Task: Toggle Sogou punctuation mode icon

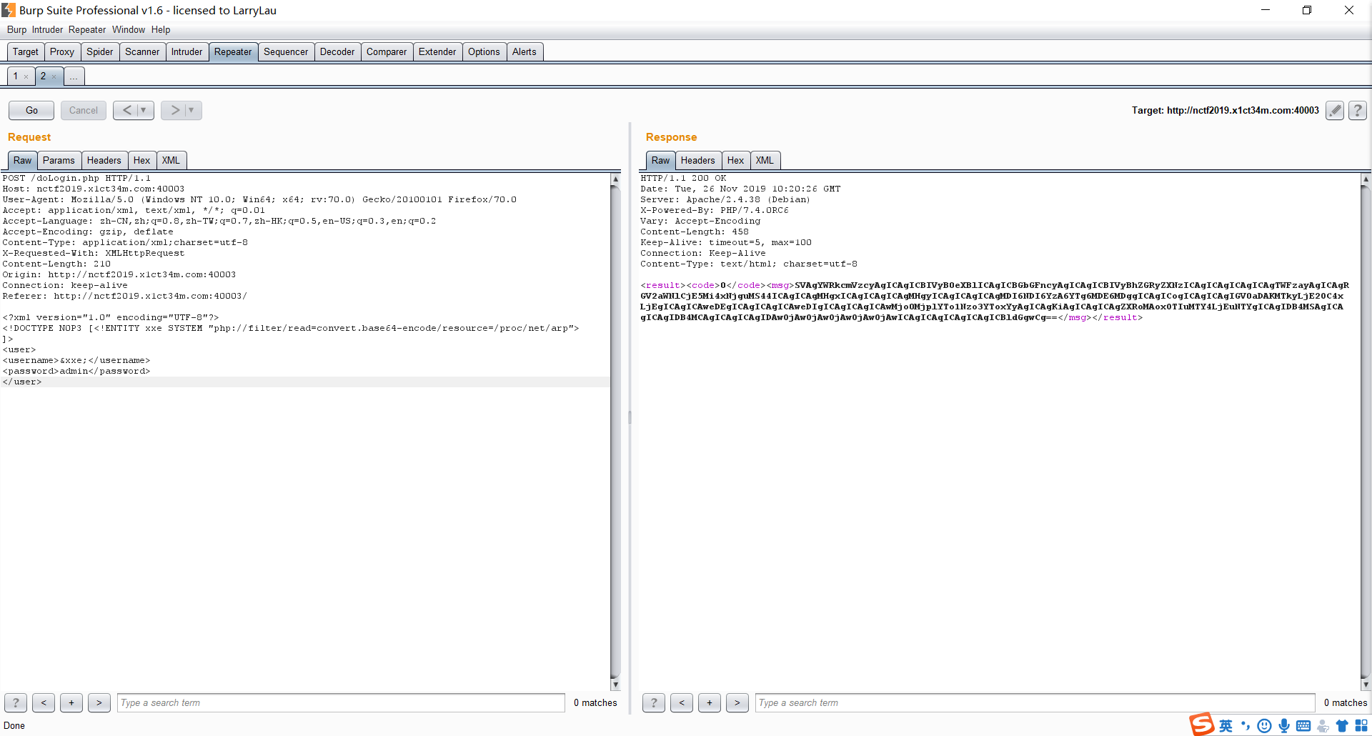Action: pos(1246,726)
